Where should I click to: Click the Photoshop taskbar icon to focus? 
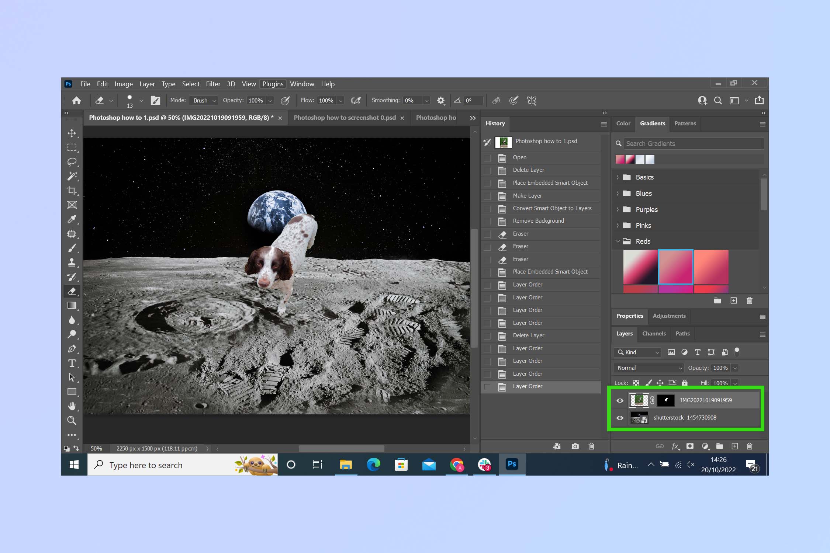point(512,464)
